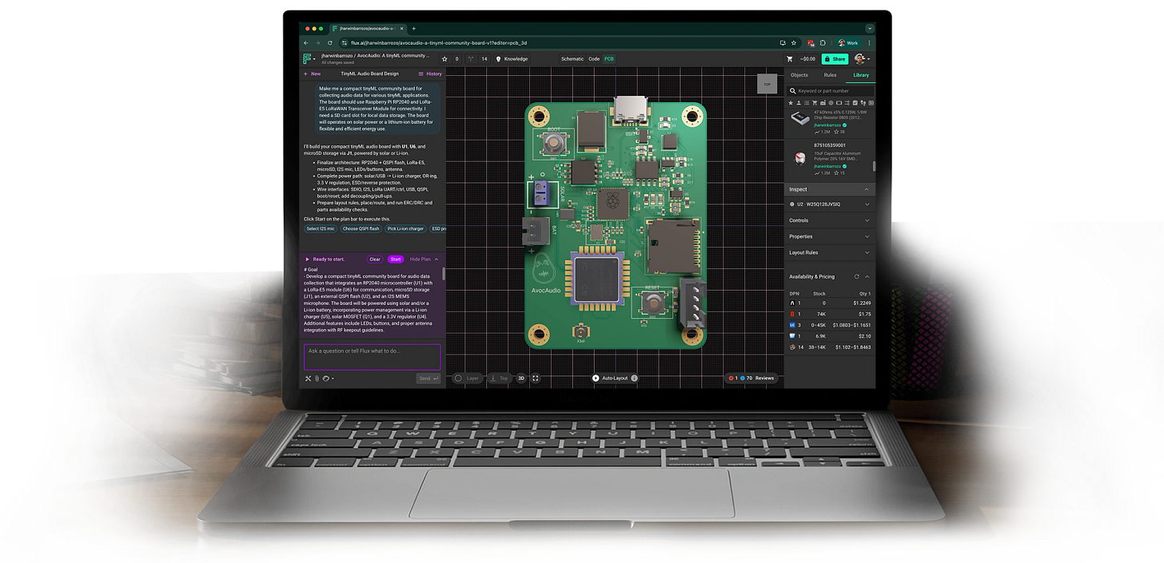Expand the U2 · W25Q128JVSIQ row
This screenshot has width=1164, height=563.
pyautogui.click(x=830, y=204)
